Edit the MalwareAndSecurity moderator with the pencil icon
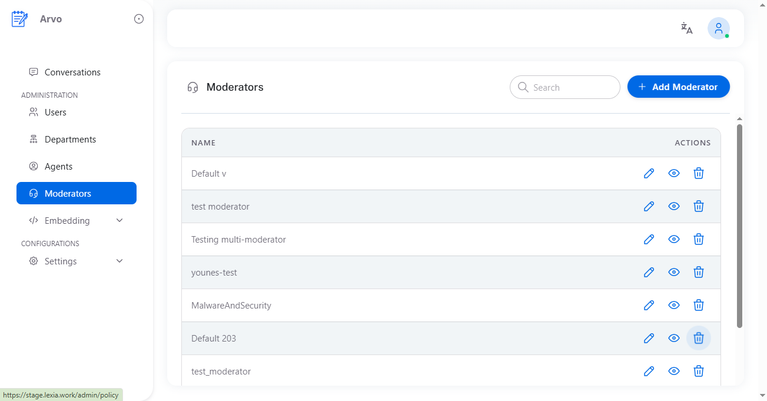The height and width of the screenshot is (401, 767). point(649,305)
